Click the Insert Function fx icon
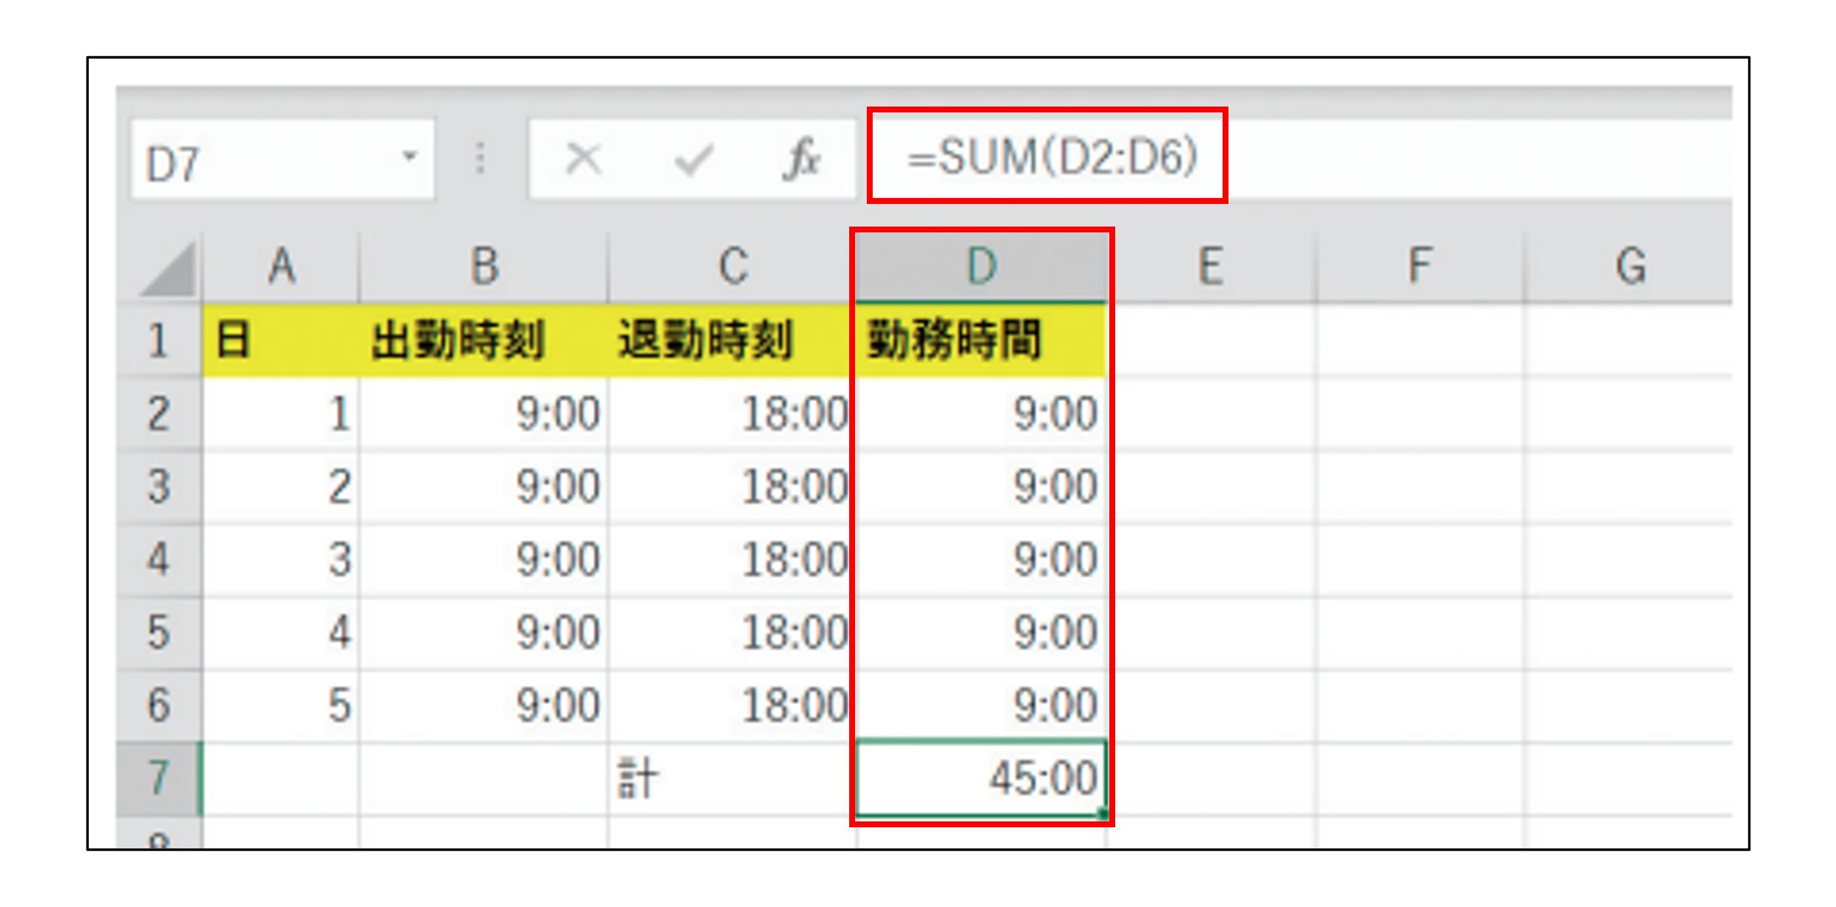This screenshot has width=1836, height=907. pyautogui.click(x=801, y=158)
